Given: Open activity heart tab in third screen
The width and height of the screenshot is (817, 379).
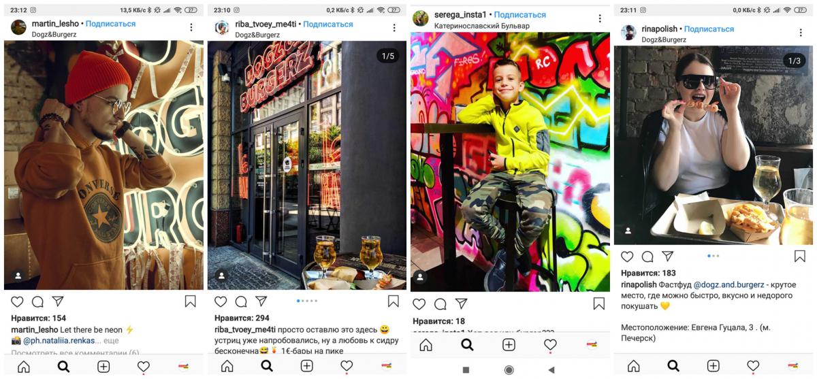Looking at the screenshot, I should (x=550, y=345).
